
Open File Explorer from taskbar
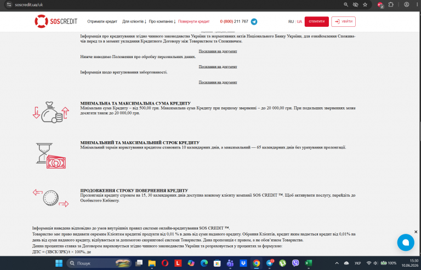pos(152,263)
